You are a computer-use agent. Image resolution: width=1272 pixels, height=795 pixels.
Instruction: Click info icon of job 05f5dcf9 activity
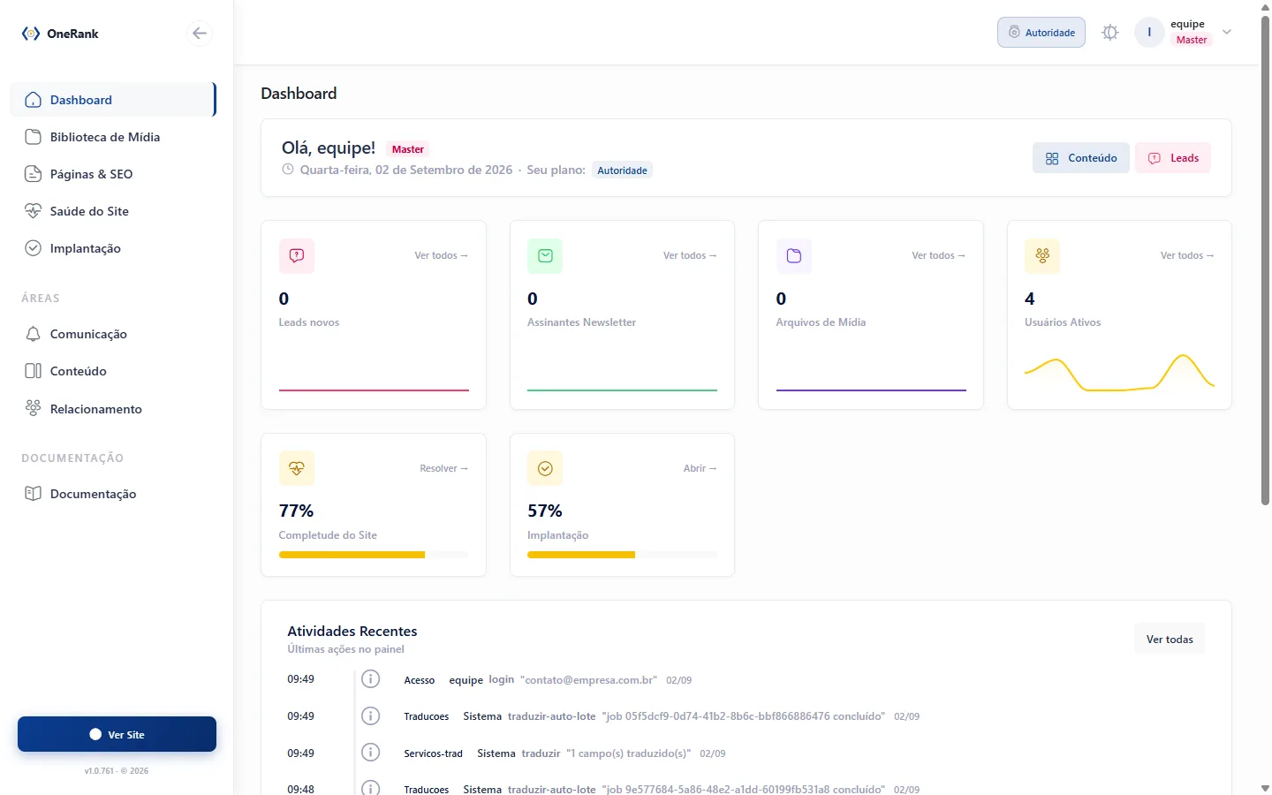(371, 715)
